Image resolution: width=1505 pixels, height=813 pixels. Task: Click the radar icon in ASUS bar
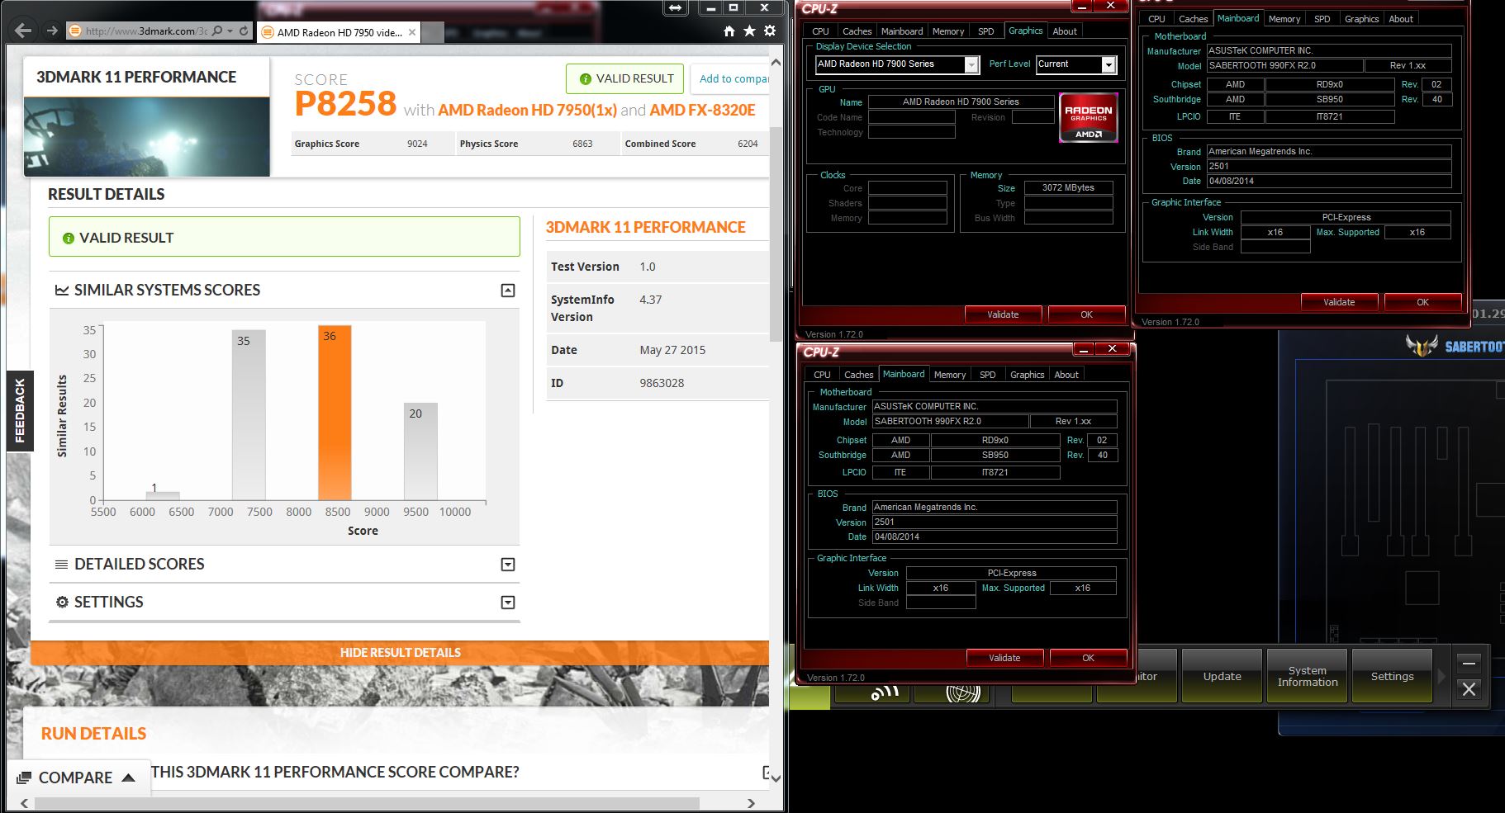click(963, 693)
